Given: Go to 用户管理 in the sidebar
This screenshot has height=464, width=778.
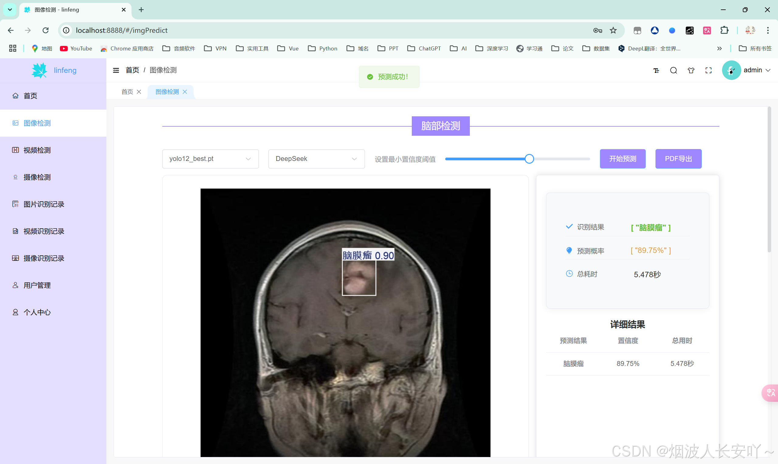Looking at the screenshot, I should pyautogui.click(x=37, y=285).
